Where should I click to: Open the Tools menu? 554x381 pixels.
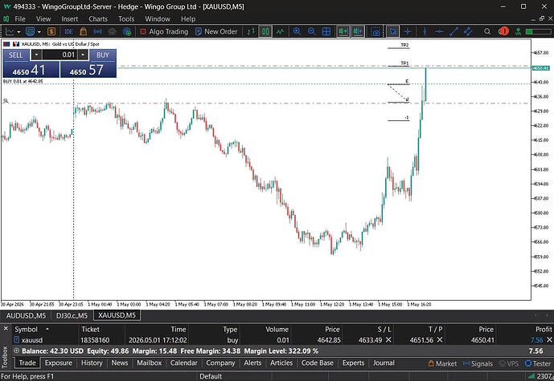tap(126, 19)
